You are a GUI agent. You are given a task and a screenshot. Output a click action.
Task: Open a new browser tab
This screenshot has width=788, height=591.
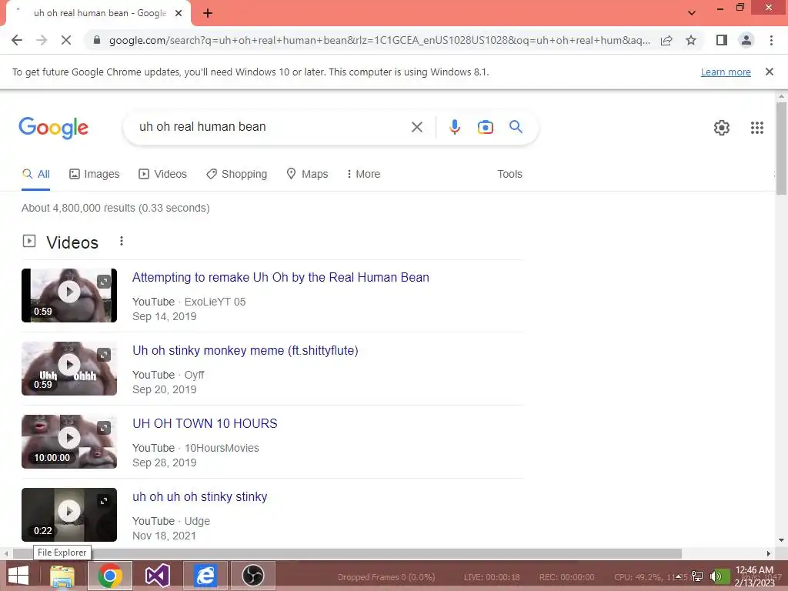coord(208,13)
